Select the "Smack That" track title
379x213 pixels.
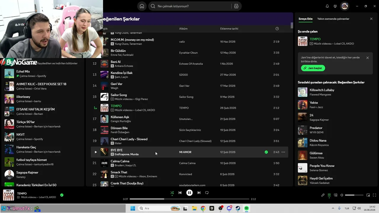coord(119,172)
